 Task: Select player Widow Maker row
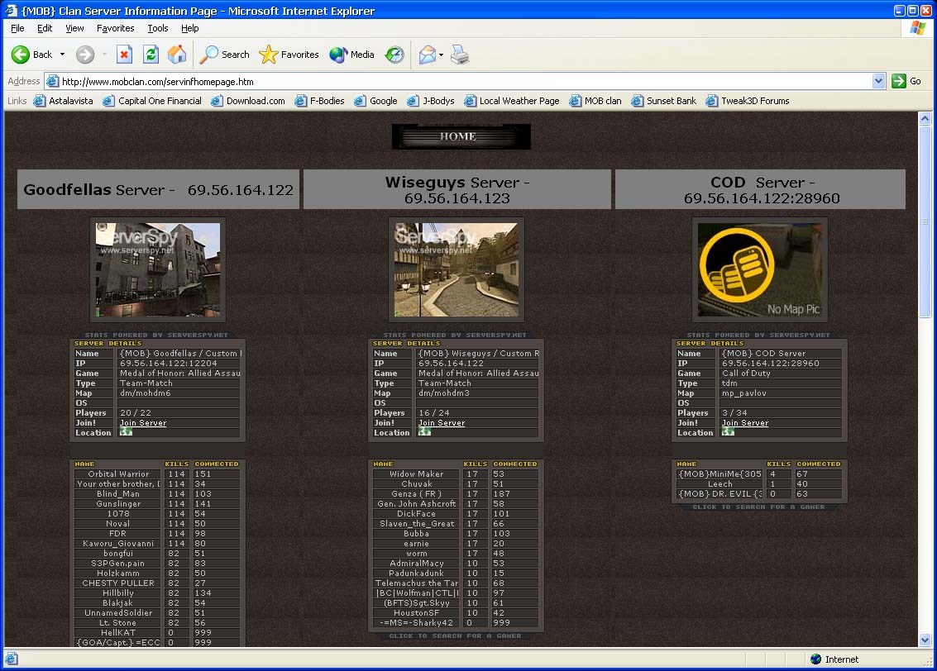456,474
